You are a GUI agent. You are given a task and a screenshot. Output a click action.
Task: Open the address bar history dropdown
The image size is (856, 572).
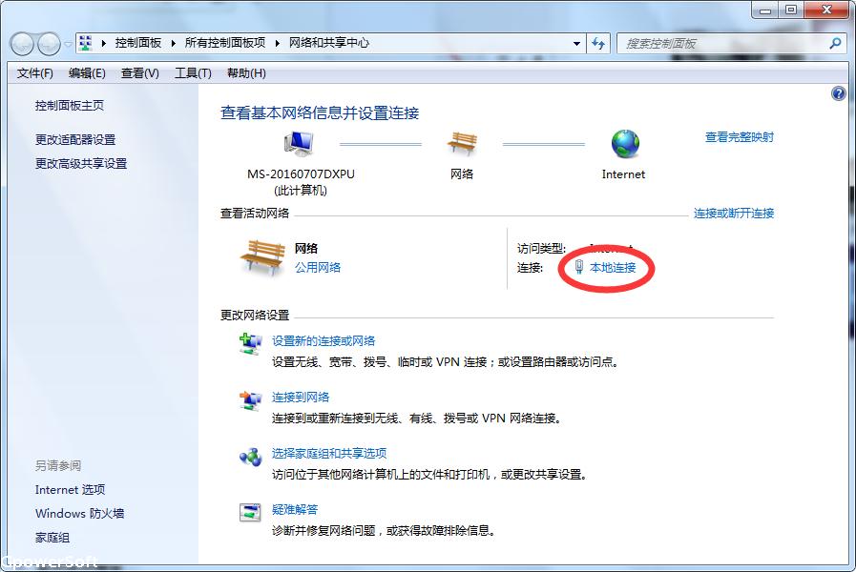coord(576,43)
